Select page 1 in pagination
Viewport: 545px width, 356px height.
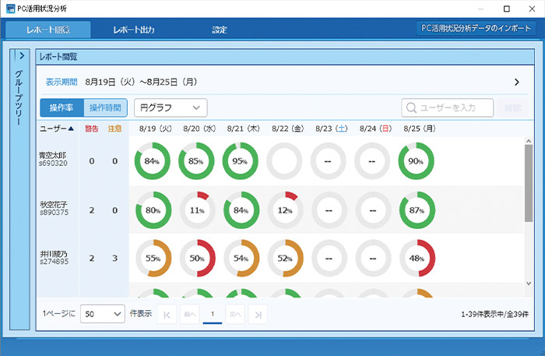(213, 313)
